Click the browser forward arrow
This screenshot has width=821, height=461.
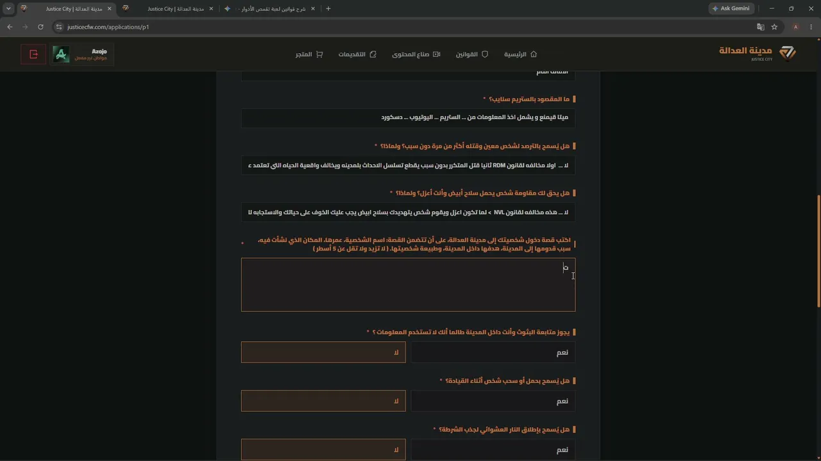(25, 27)
